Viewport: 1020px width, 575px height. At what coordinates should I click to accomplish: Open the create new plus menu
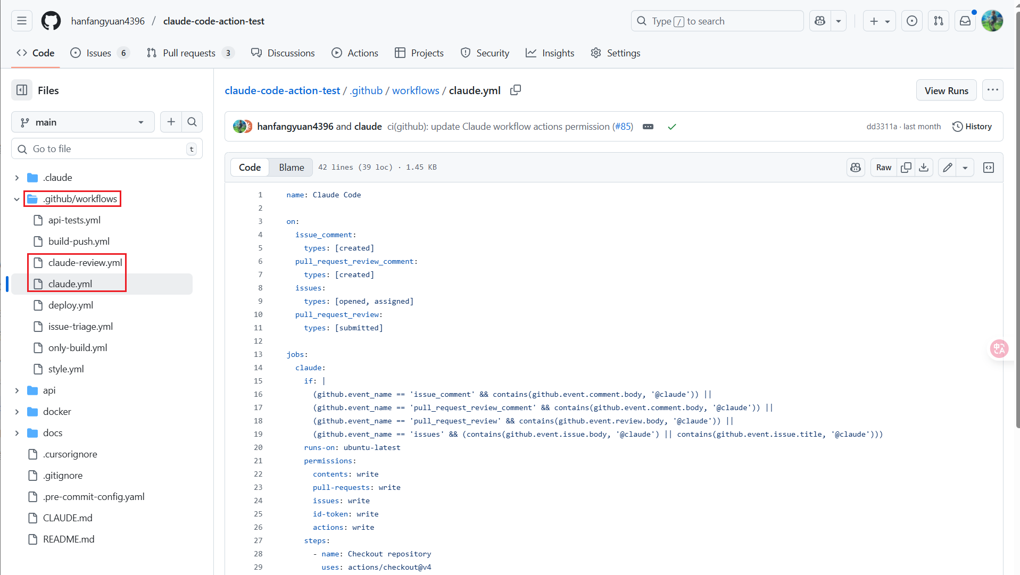point(879,21)
